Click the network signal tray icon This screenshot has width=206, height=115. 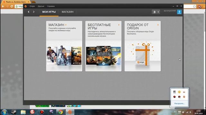187,112
